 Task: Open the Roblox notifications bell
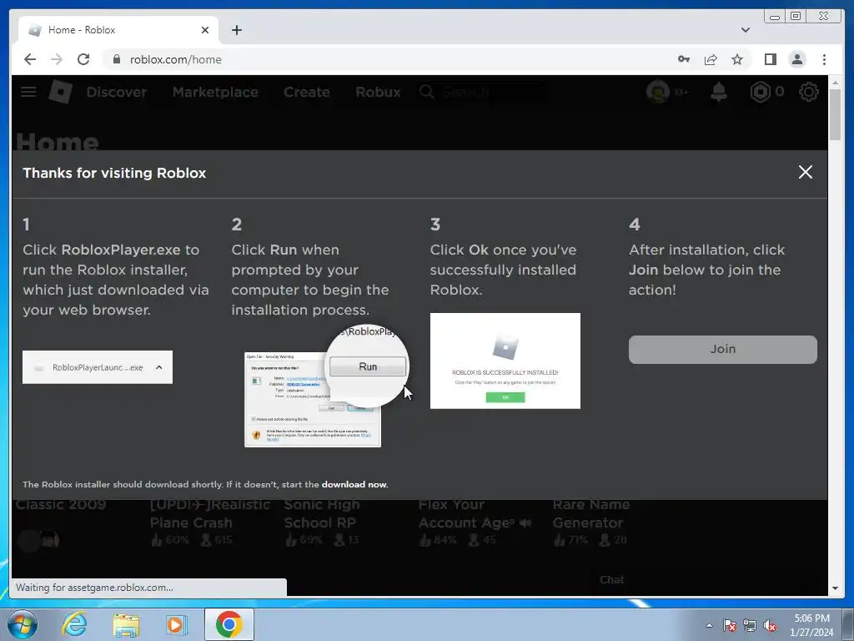(718, 92)
